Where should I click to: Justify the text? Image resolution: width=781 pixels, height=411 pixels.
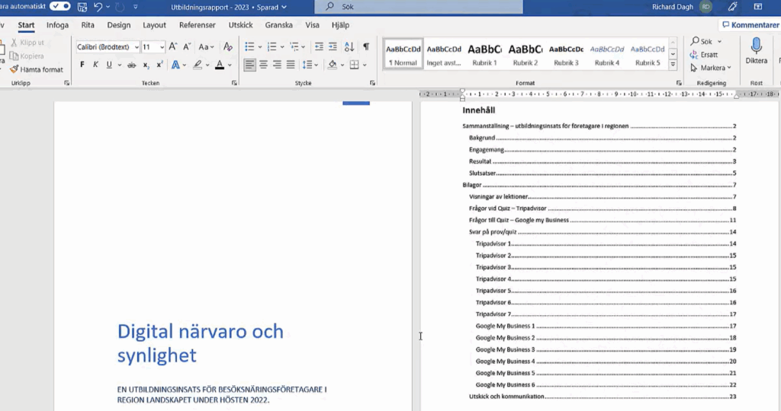[291, 65]
